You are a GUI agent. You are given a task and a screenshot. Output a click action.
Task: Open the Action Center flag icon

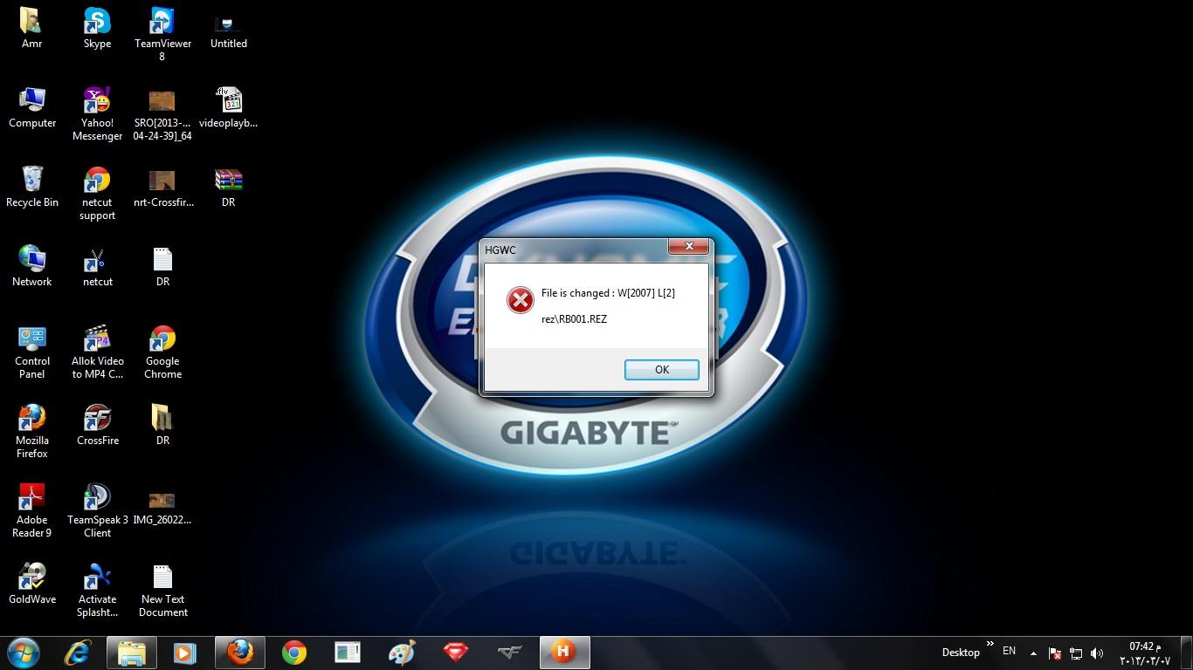tap(1054, 653)
